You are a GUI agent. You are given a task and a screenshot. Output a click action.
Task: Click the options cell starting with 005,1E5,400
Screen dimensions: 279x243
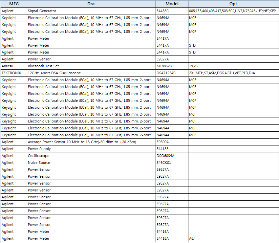pyautogui.click(x=233, y=11)
